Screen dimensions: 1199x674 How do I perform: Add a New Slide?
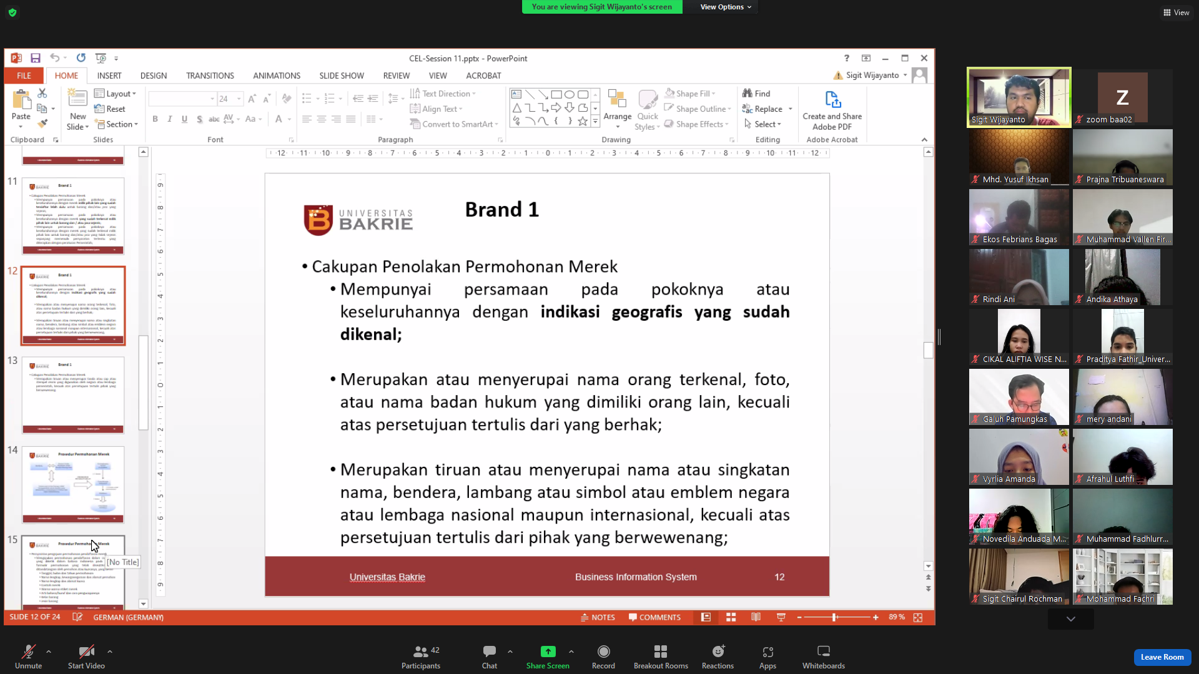(x=77, y=109)
